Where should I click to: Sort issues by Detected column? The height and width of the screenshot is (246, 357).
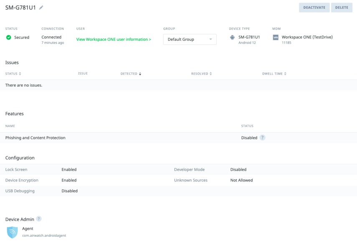point(131,74)
